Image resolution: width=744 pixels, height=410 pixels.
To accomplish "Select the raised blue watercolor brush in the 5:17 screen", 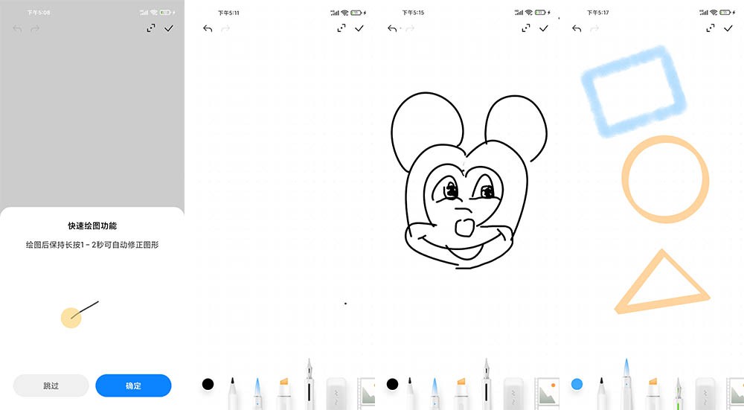I will coord(626,384).
